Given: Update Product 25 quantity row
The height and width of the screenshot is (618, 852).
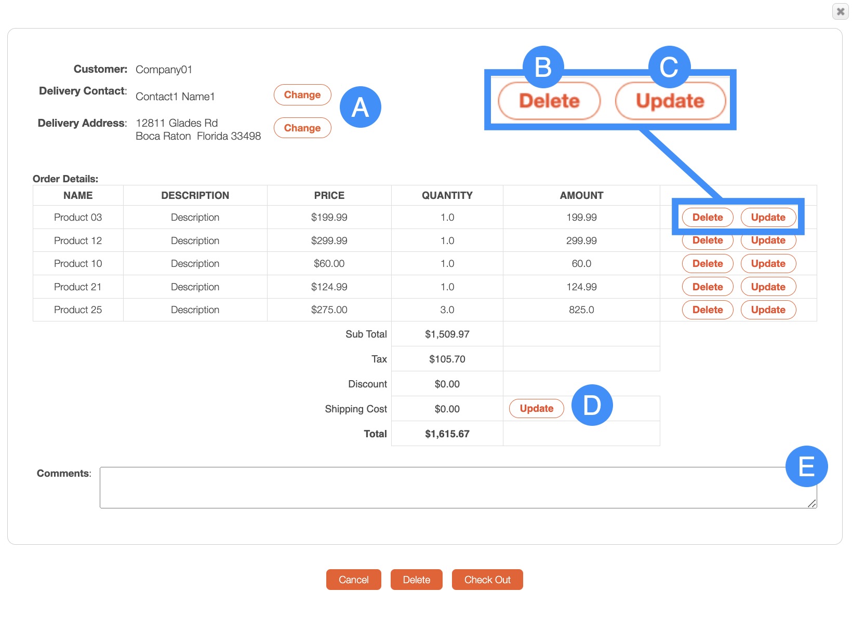Looking at the screenshot, I should [768, 310].
